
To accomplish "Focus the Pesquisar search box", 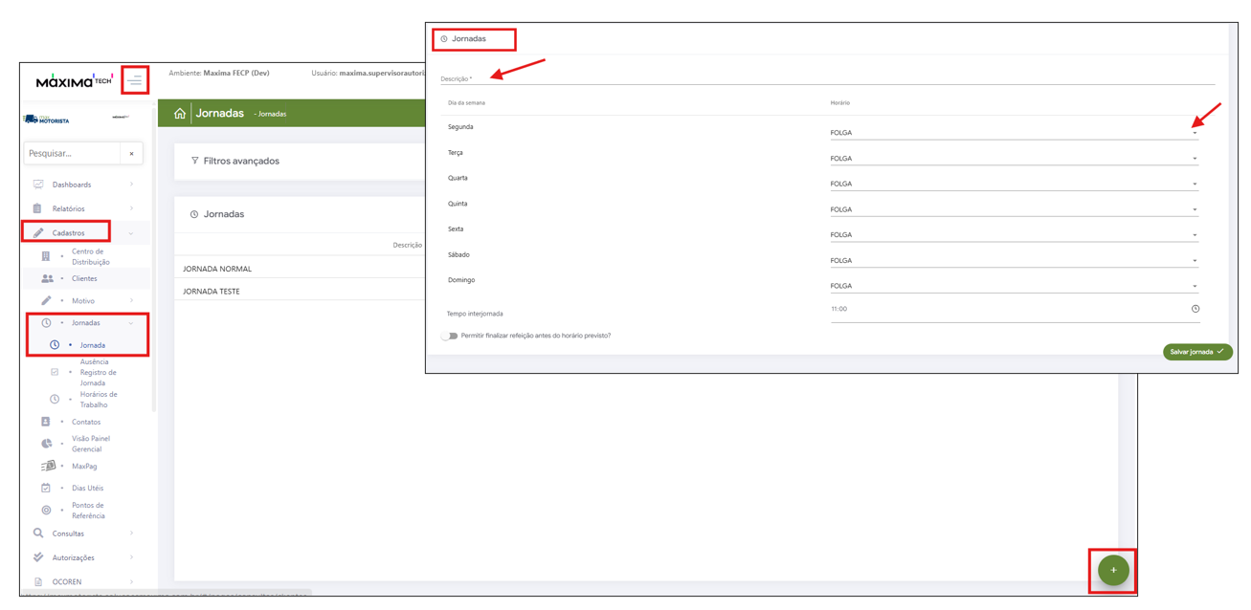I will click(73, 153).
